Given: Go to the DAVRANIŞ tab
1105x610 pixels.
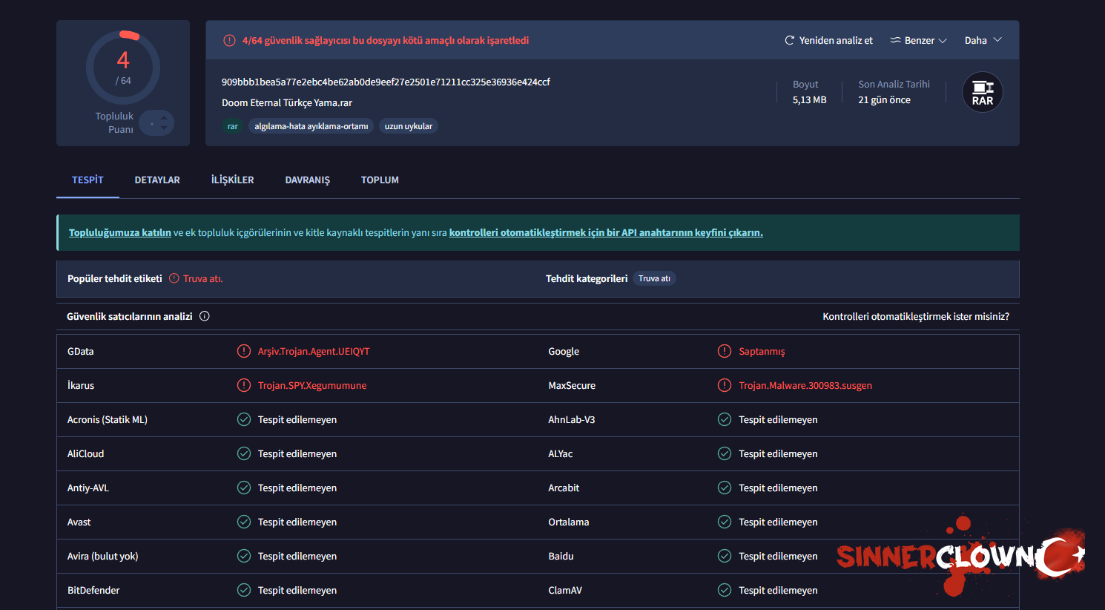Looking at the screenshot, I should (307, 180).
